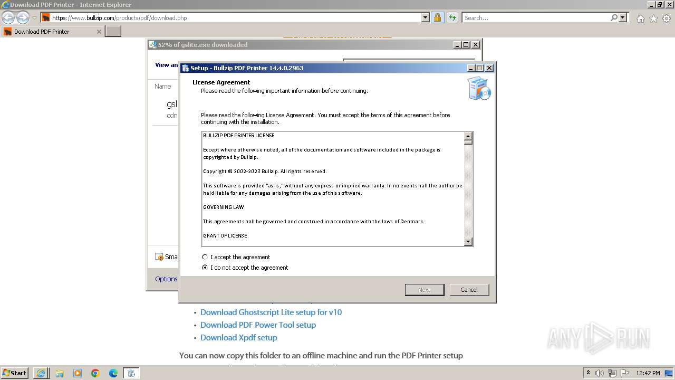Open Windows Media Player taskbar icon
This screenshot has height=380, width=675.
point(78,373)
